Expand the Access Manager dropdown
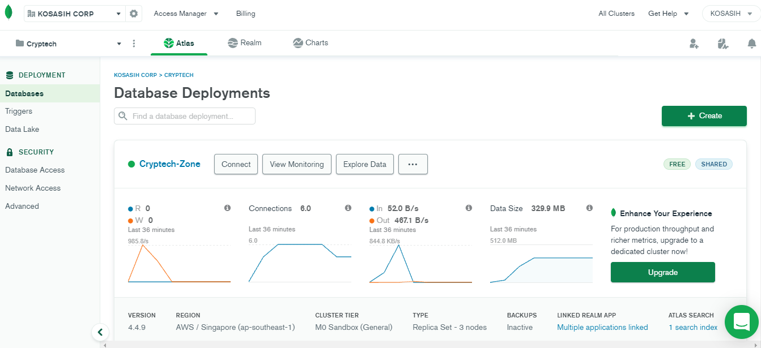761x348 pixels. coord(186,14)
